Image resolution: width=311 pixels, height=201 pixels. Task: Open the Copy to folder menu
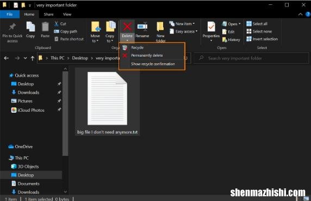pos(110,32)
